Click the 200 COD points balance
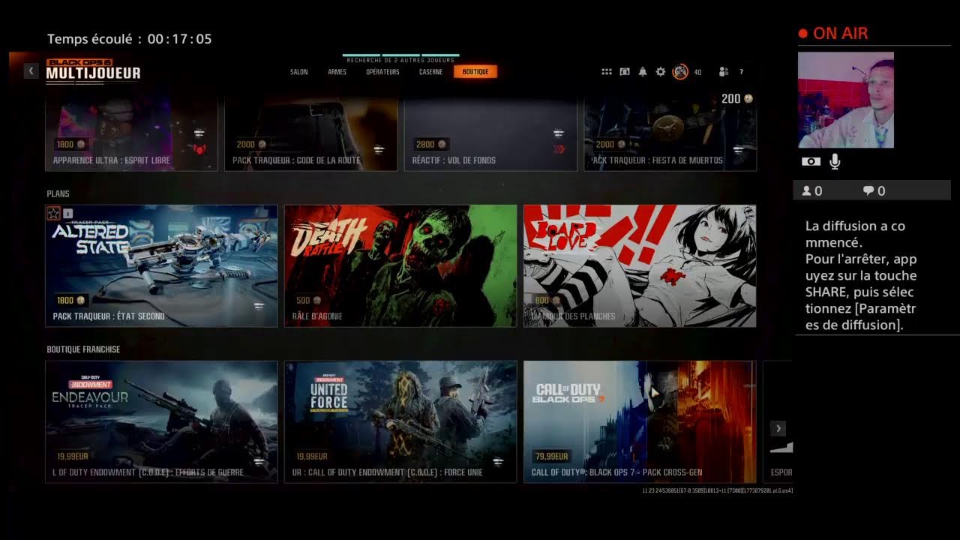 [x=736, y=99]
